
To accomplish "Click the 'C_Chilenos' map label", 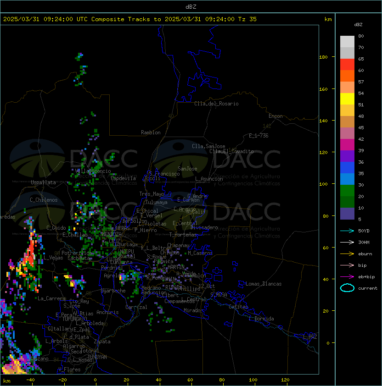I will coord(44,200).
